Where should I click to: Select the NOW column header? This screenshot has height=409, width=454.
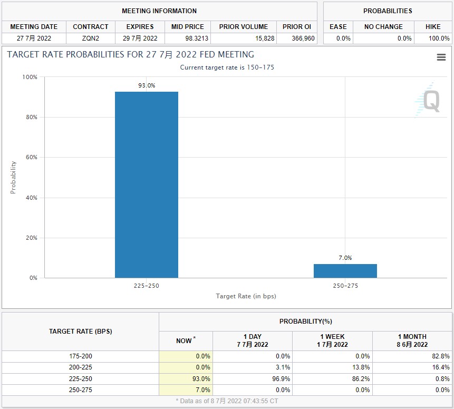[186, 340]
